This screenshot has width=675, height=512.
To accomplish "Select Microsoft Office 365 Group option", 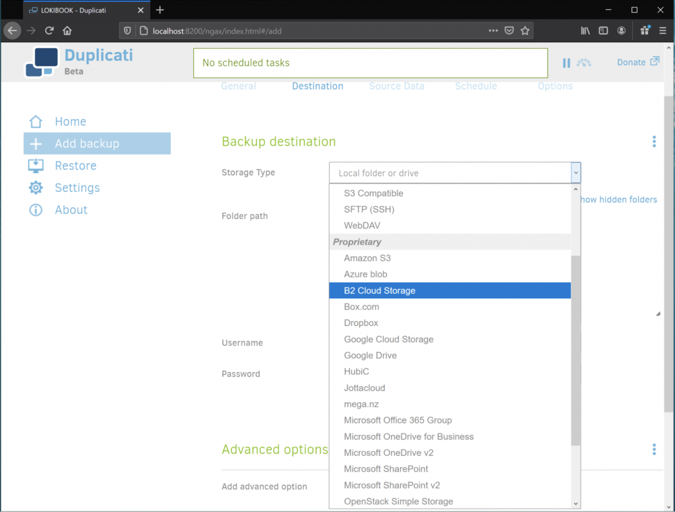I will point(450,420).
